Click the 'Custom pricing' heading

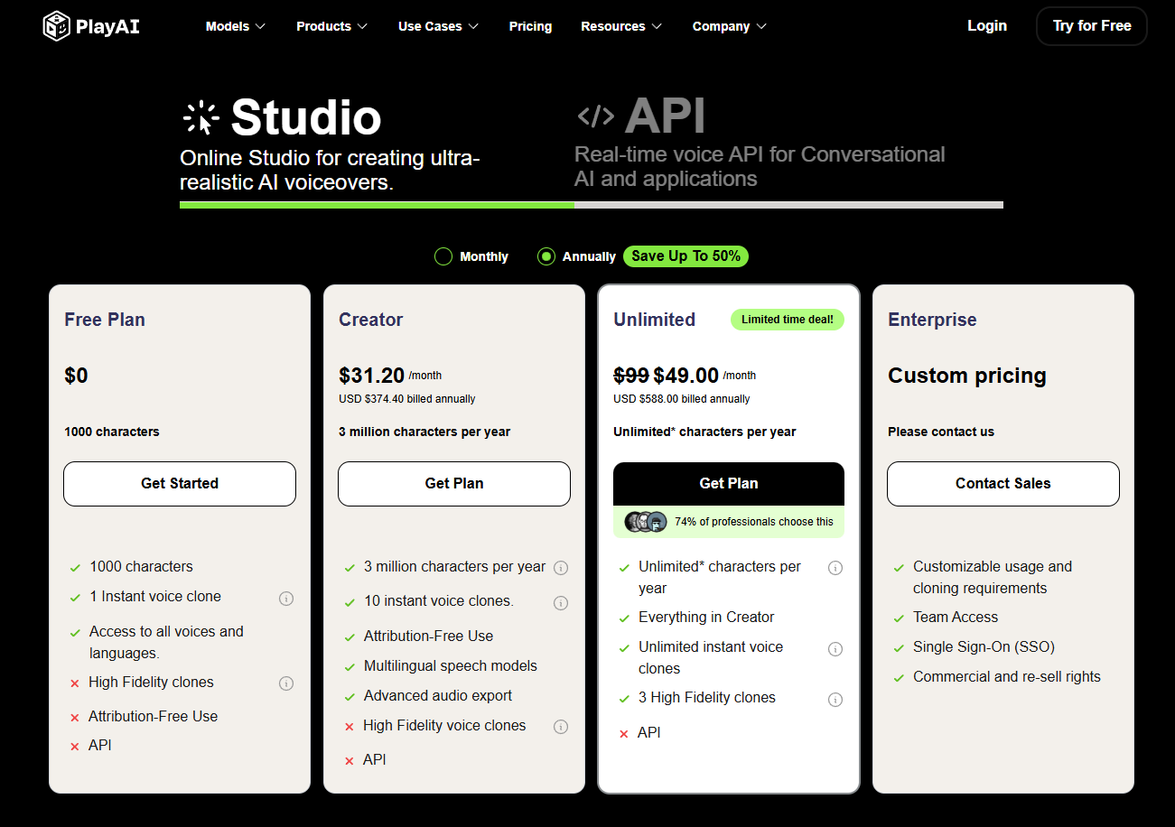(967, 376)
